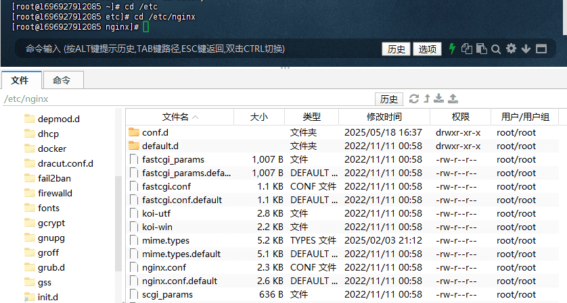Click the docker folder icon in tree

click(30, 148)
